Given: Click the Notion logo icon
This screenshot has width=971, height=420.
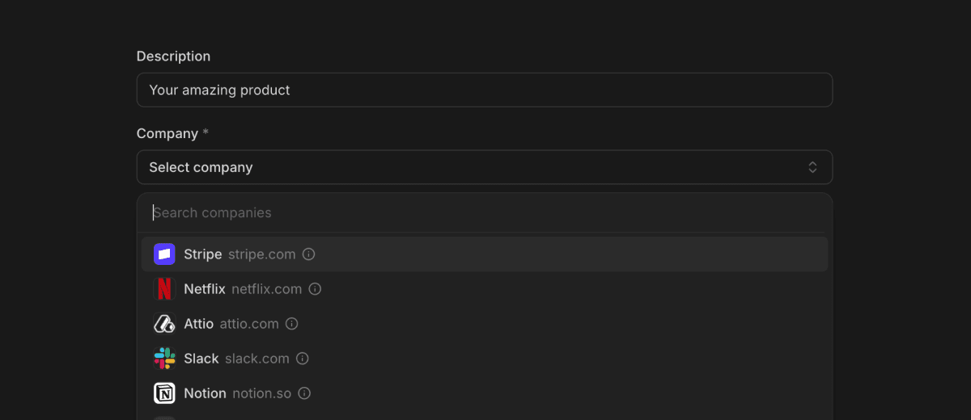Looking at the screenshot, I should pos(164,393).
